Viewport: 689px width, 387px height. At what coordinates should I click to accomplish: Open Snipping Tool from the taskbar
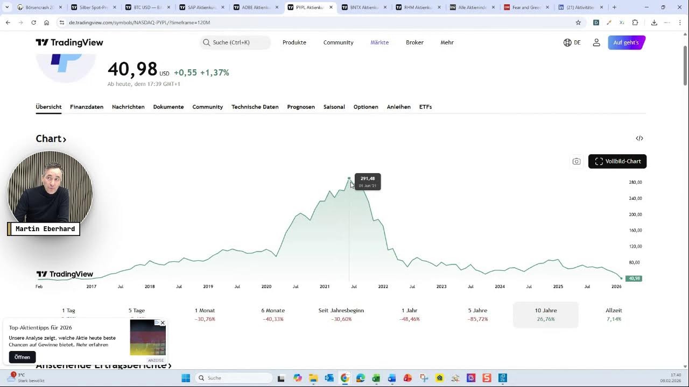[424, 378]
